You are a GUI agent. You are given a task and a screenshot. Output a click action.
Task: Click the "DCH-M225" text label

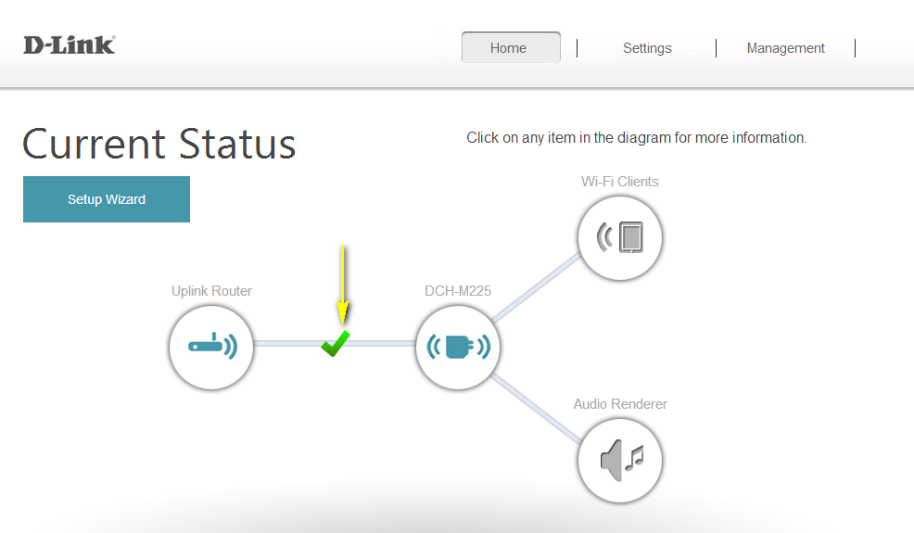[x=458, y=291]
